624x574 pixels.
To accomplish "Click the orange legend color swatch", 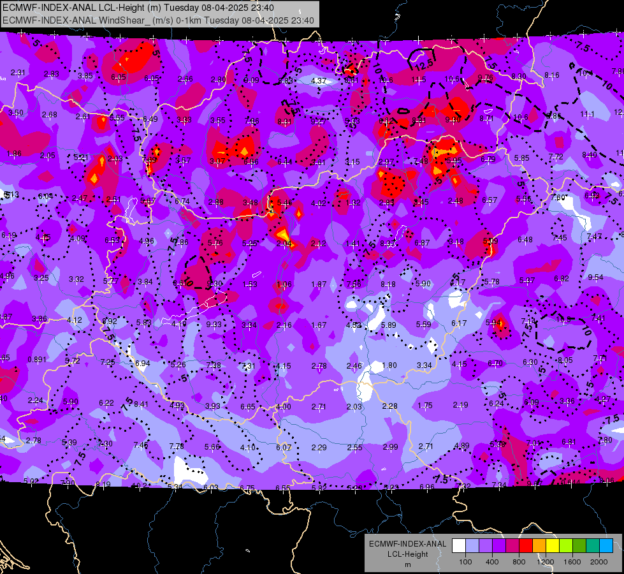I will click(539, 546).
